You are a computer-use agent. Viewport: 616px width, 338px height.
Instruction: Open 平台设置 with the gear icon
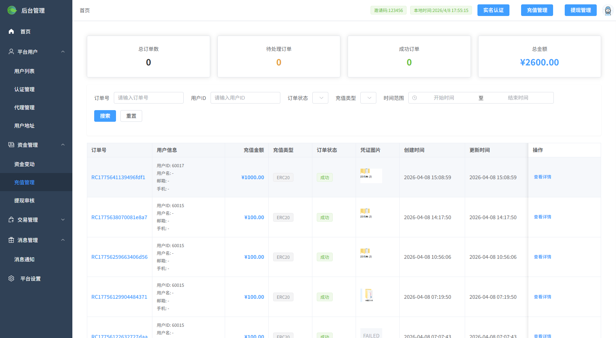(11, 278)
